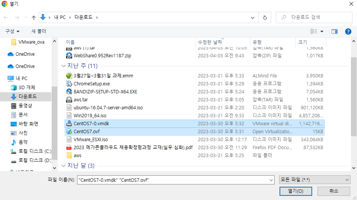Click the Forward navigation arrow

17,17
